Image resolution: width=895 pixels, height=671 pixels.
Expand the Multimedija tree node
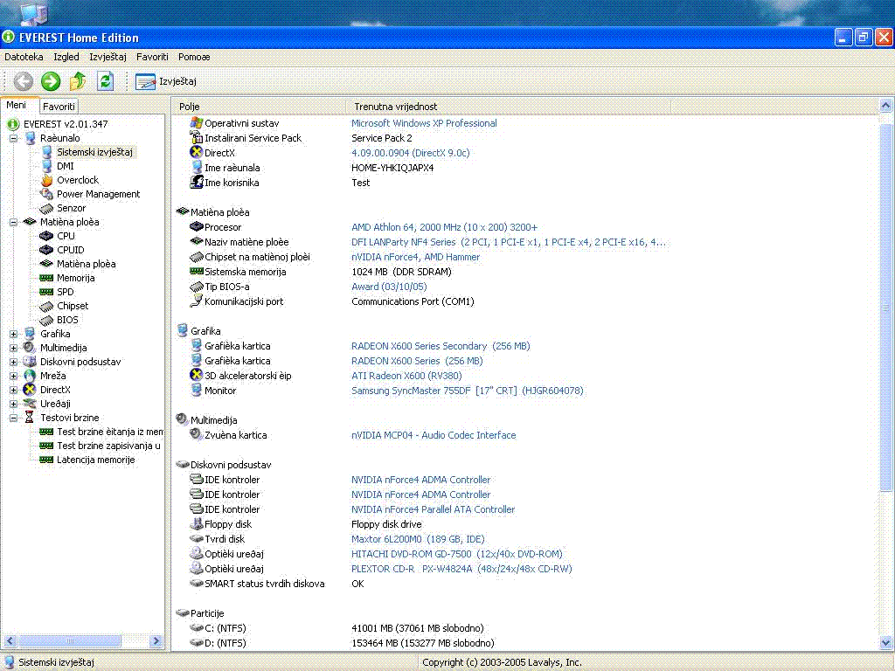coord(14,348)
